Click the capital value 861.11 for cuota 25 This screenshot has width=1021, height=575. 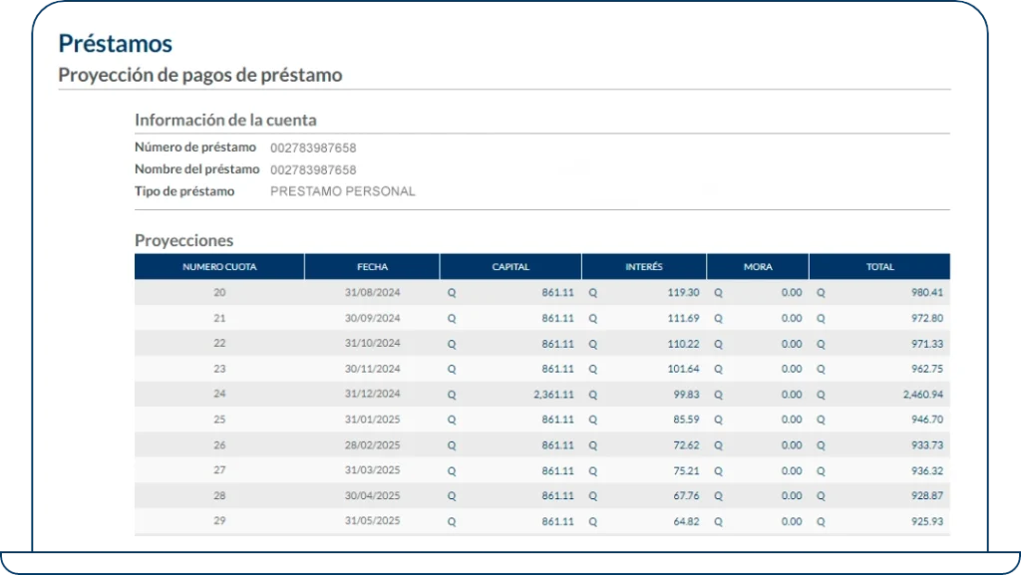pyautogui.click(x=558, y=420)
